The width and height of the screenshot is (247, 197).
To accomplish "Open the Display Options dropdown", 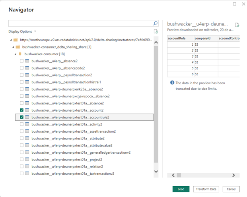I will click(22, 31).
